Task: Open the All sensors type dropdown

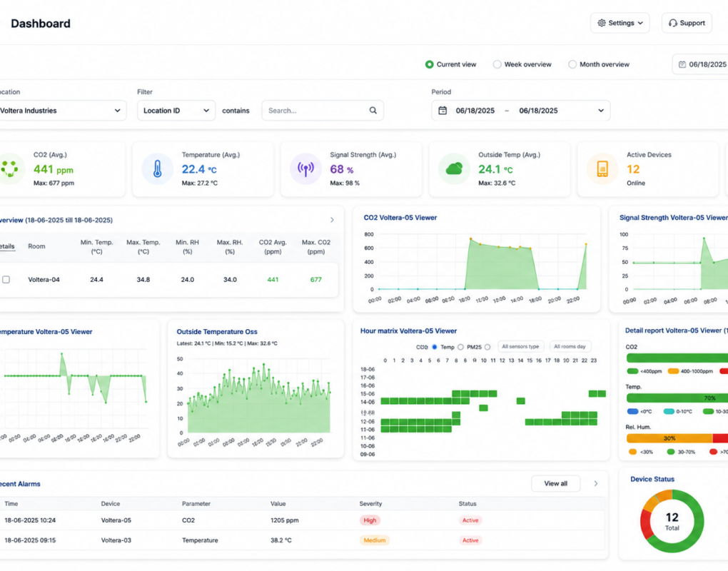Action: point(520,347)
